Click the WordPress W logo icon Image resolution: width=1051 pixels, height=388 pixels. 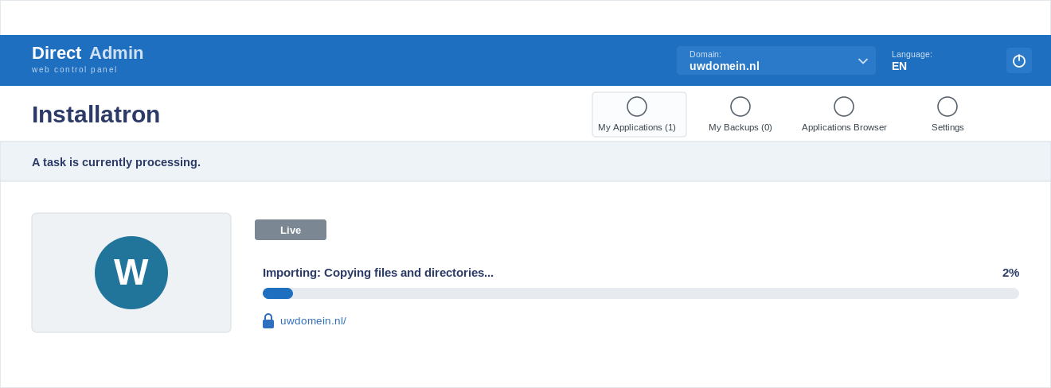(x=131, y=273)
